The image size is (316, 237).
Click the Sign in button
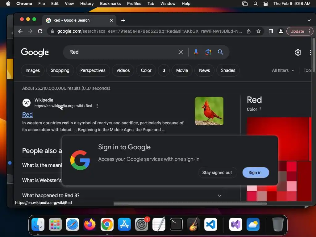pos(256,173)
